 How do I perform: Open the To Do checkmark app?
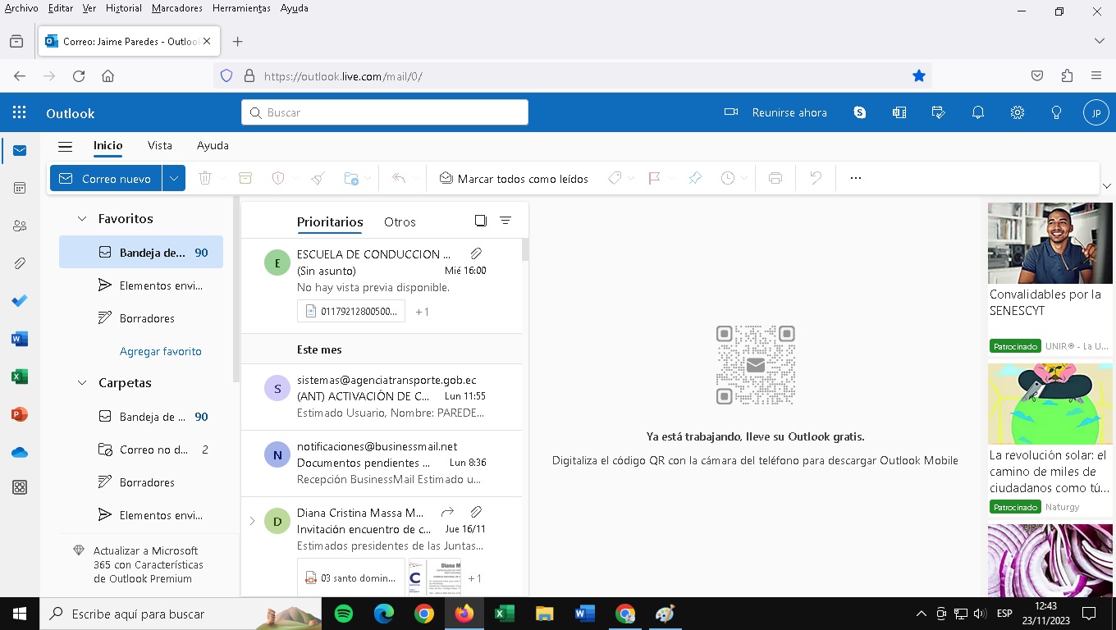pos(20,301)
